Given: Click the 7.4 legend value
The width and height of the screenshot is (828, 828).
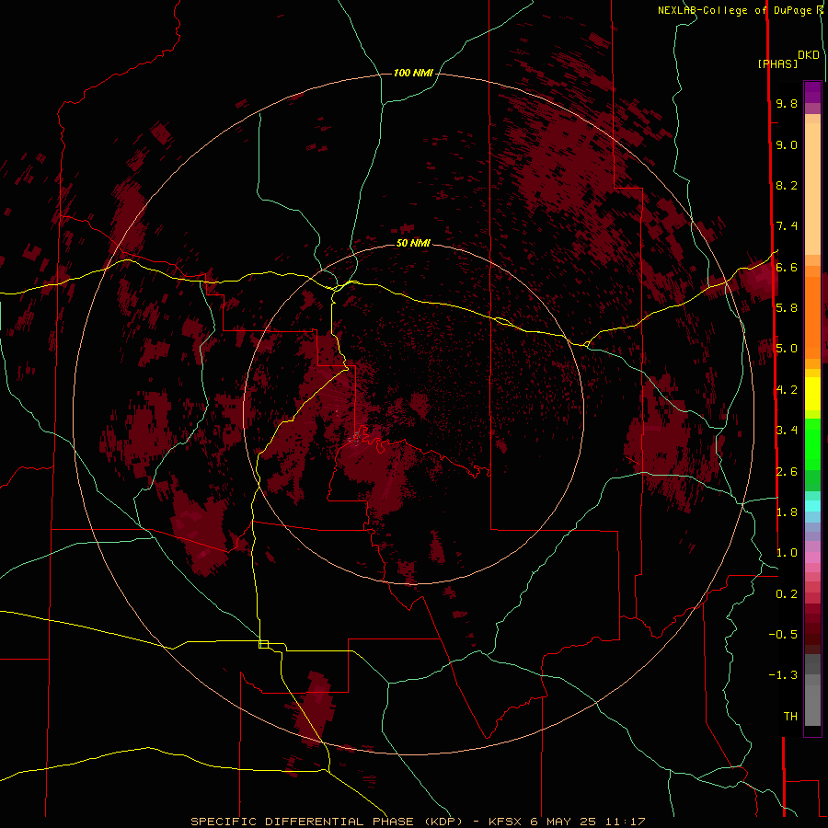Looking at the screenshot, I should click(787, 226).
